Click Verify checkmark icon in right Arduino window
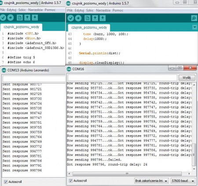 pyautogui.click(x=71, y=18)
